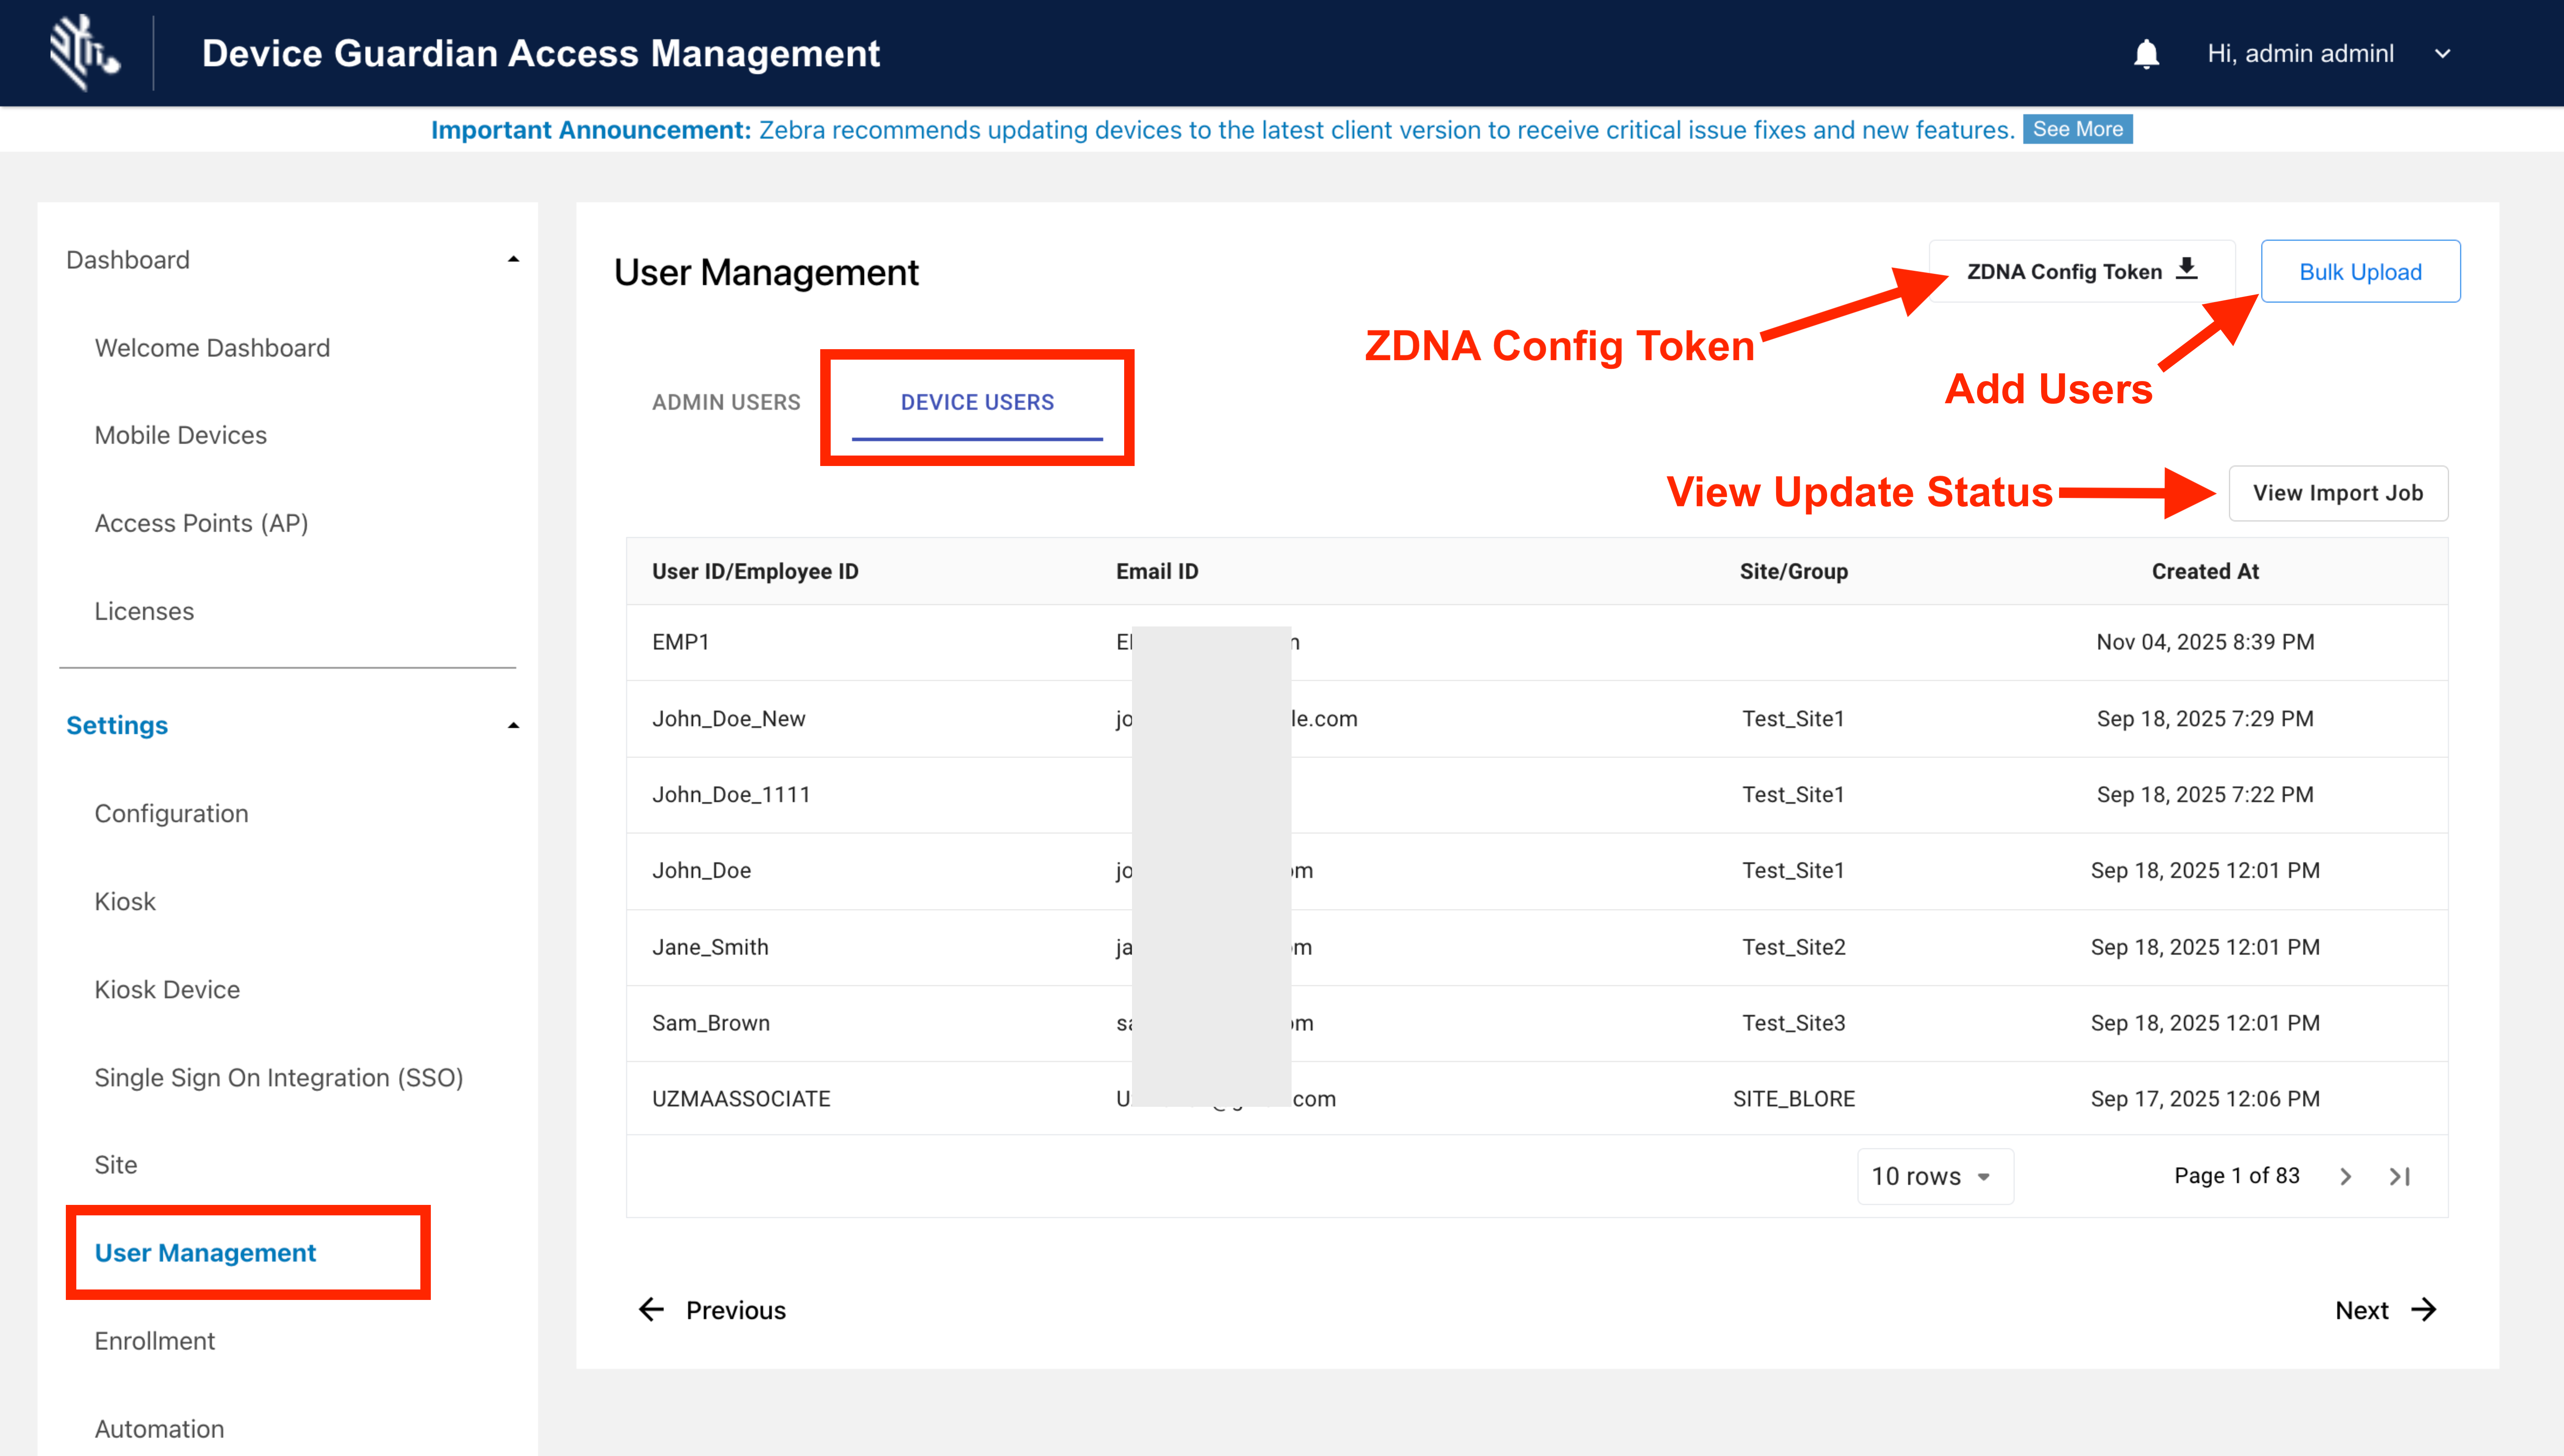The height and width of the screenshot is (1456, 2564).
Task: Open Mobile Devices in the sidebar
Action: 180,435
